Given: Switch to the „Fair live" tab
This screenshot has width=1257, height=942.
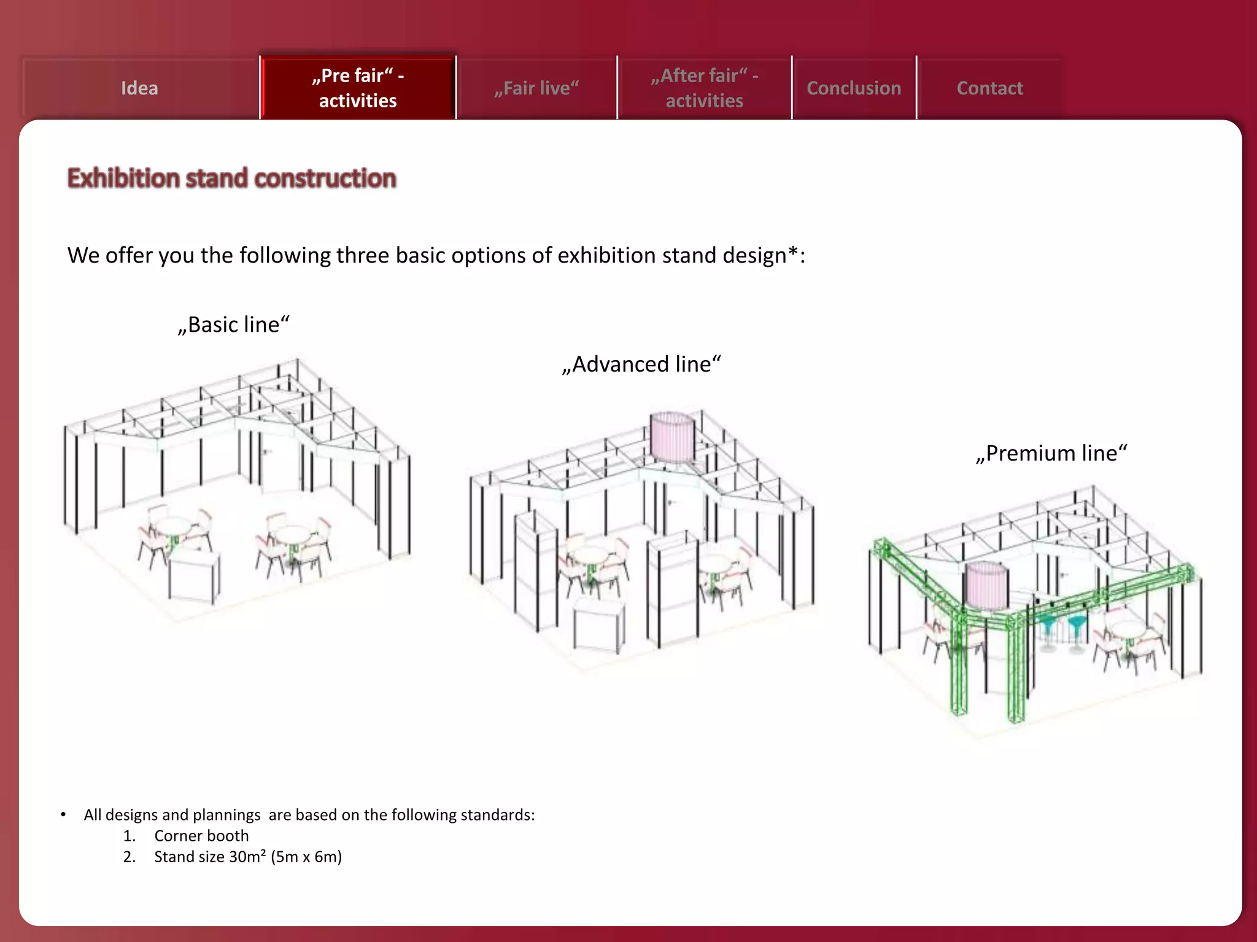Looking at the screenshot, I should point(536,88).
